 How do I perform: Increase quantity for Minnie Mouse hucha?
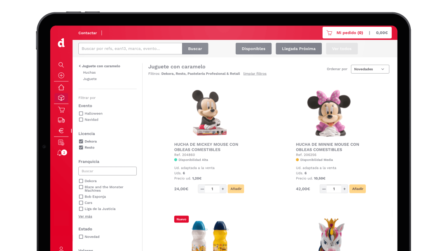coord(344,189)
